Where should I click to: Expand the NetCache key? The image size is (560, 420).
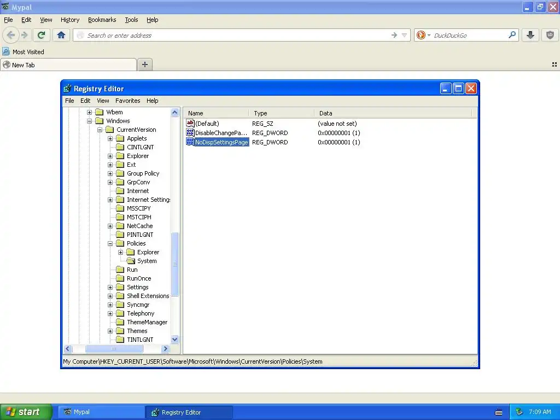(x=110, y=226)
